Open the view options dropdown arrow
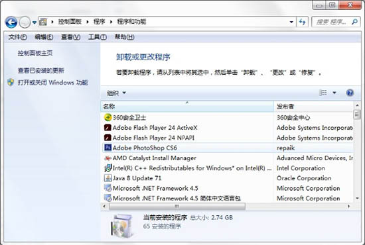365x245 pixels. click(x=334, y=93)
